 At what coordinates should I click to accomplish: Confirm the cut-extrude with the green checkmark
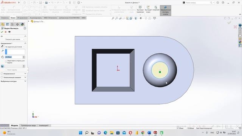(x=2, y=32)
